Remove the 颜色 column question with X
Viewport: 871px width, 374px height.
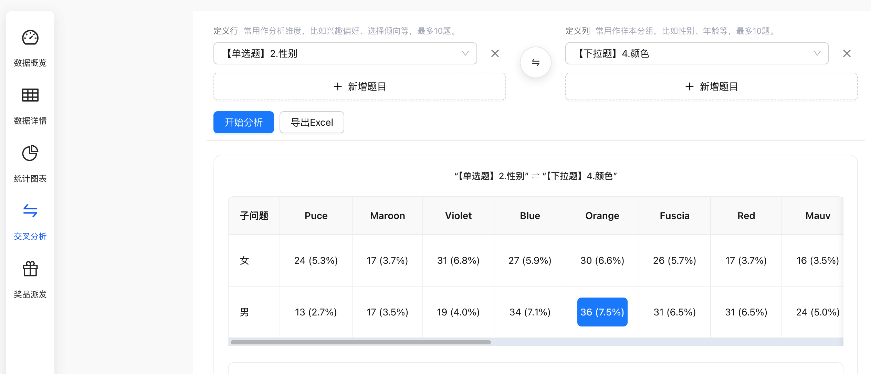[x=847, y=53]
